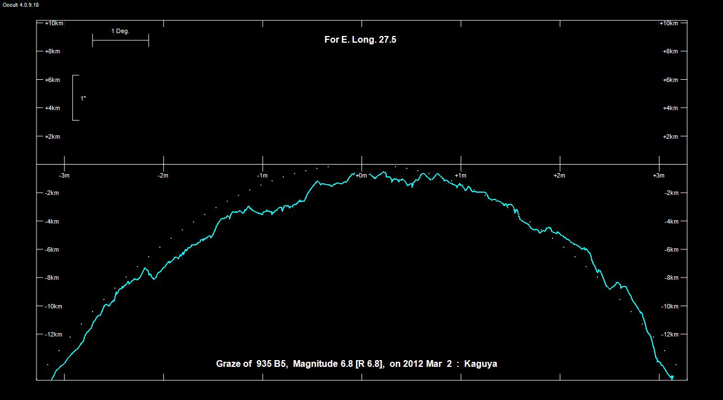
Task: Select the -3m tick label on axis
Action: 64,176
